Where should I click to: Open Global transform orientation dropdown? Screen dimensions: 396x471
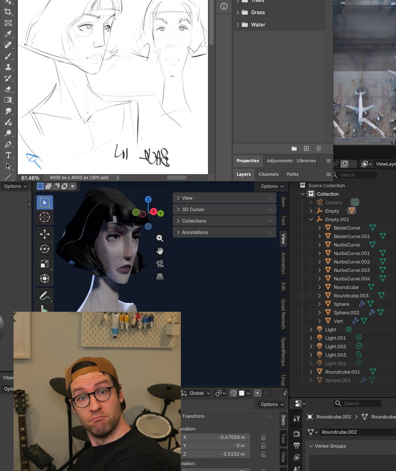coord(196,393)
